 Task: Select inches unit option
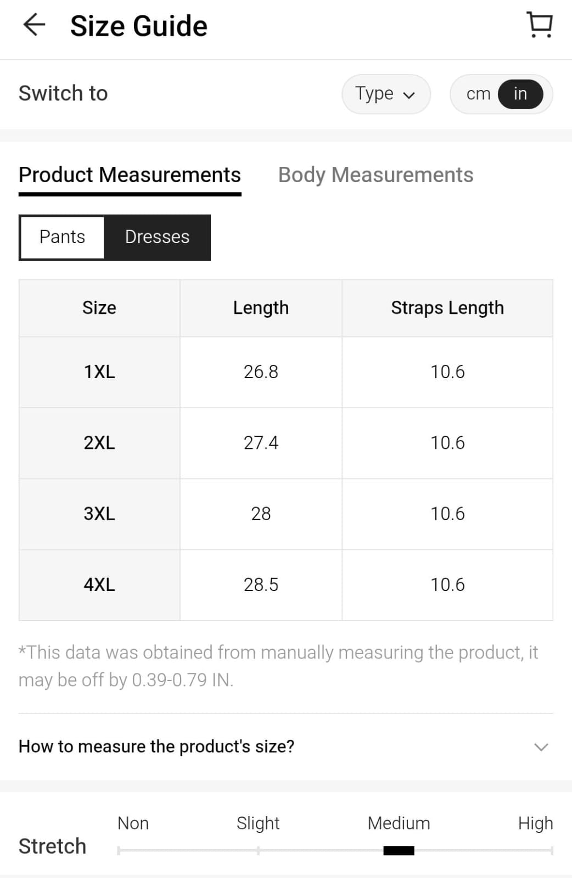(x=520, y=94)
